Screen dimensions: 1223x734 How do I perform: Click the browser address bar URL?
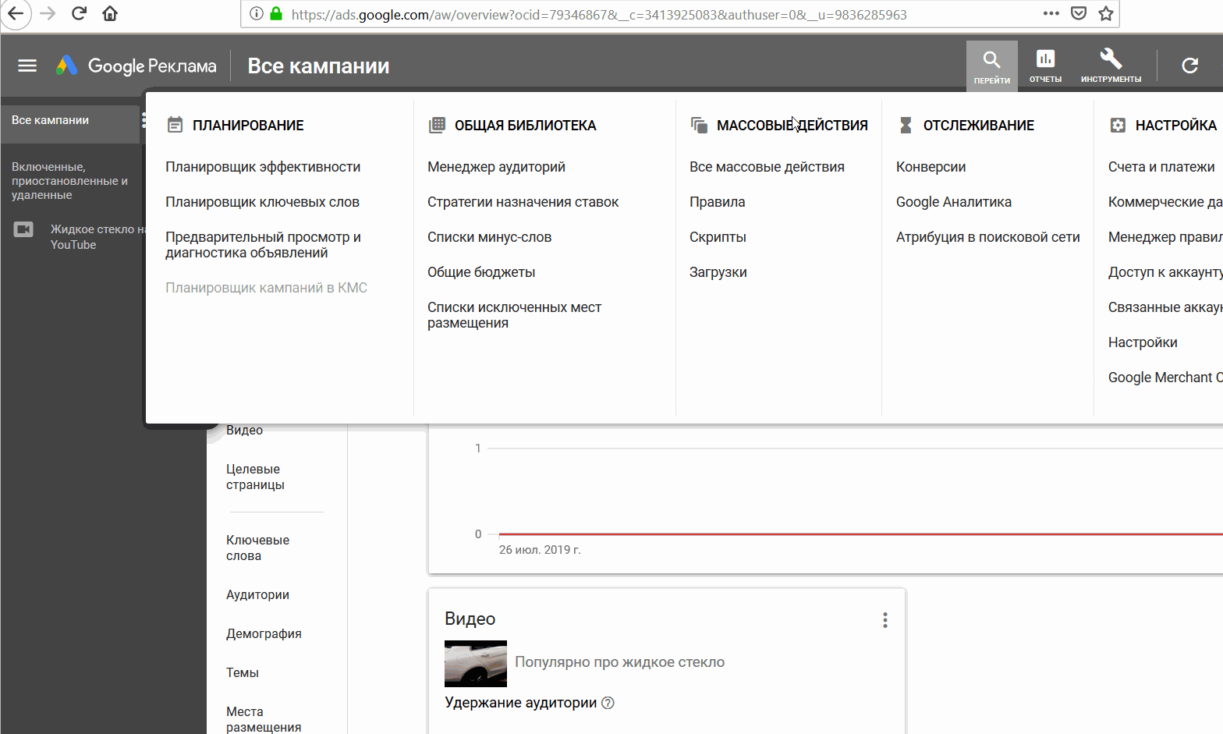click(x=599, y=14)
